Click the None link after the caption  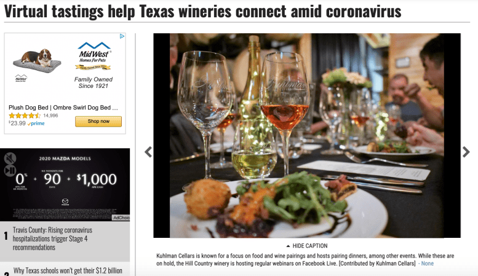[x=427, y=264]
